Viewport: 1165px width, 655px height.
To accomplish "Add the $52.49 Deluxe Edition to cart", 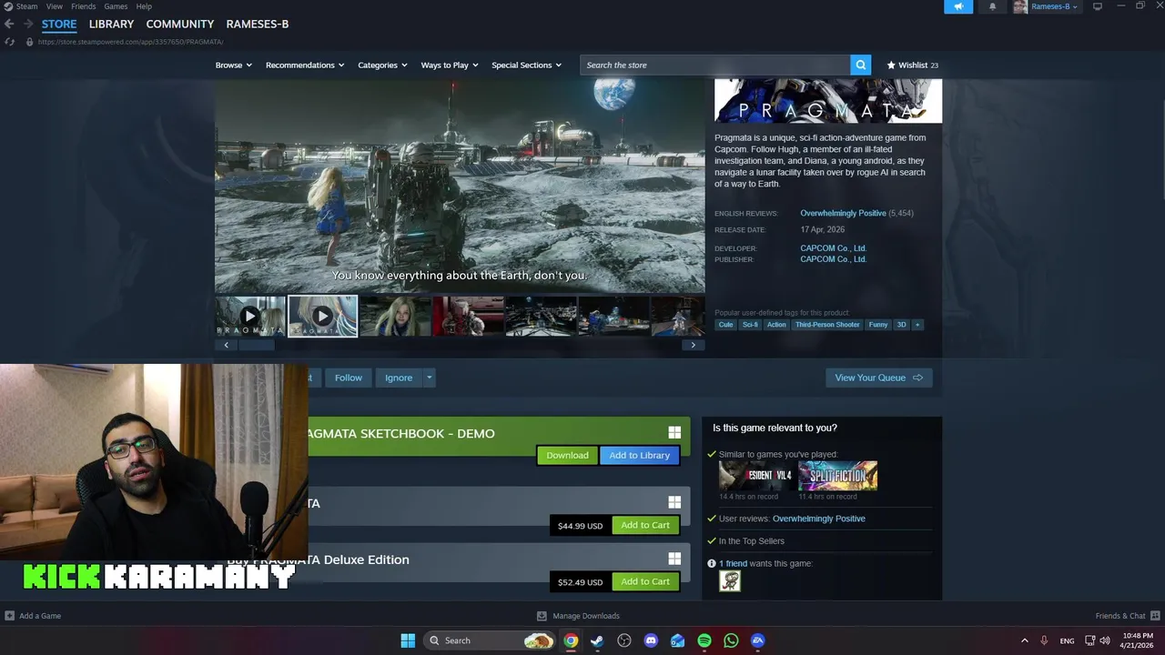I will coord(645,581).
